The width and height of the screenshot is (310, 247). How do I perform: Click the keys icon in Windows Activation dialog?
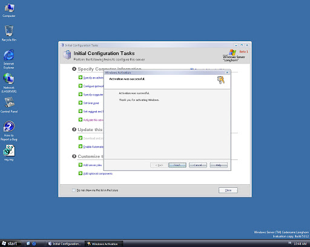tap(221, 80)
